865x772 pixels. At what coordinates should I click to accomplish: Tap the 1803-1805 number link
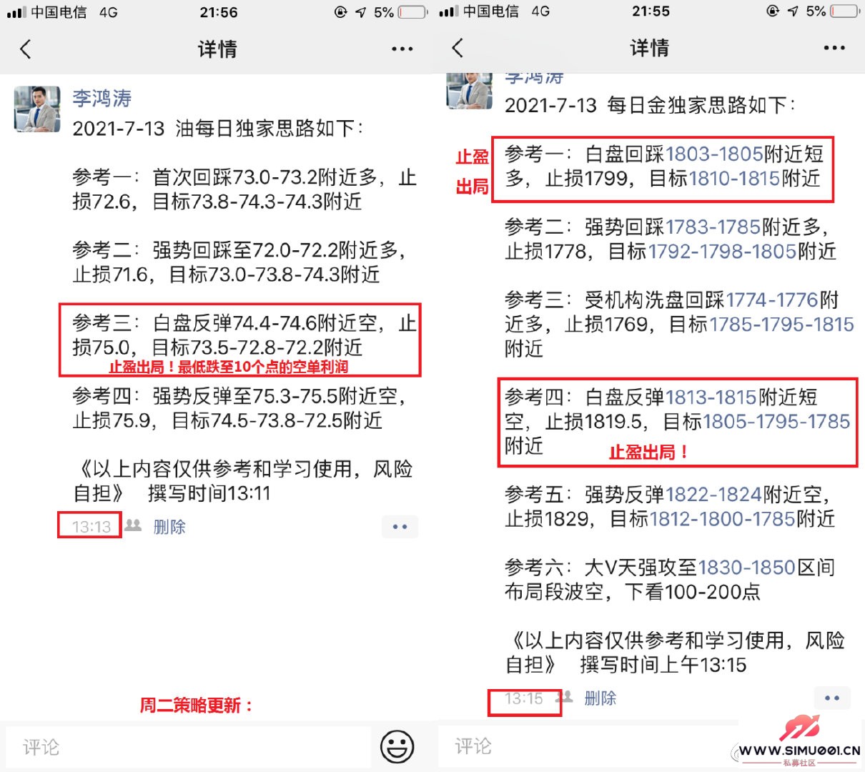(714, 154)
